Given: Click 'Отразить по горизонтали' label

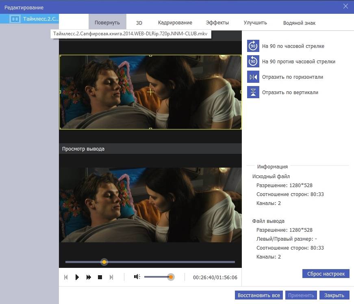Looking at the screenshot, I should click(x=292, y=77).
